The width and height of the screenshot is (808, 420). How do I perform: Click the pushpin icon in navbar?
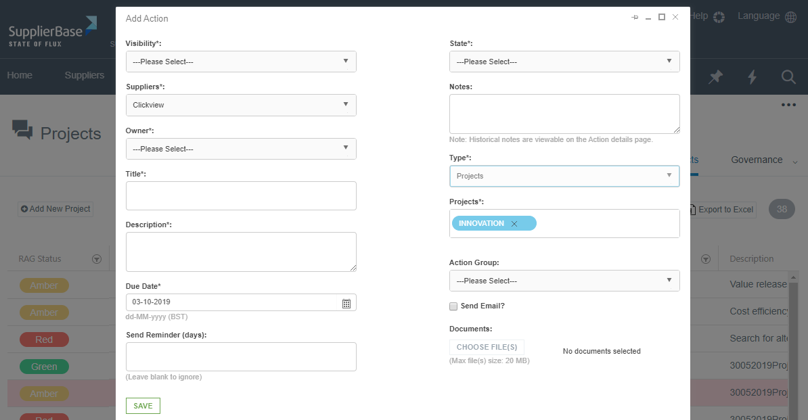pyautogui.click(x=715, y=77)
